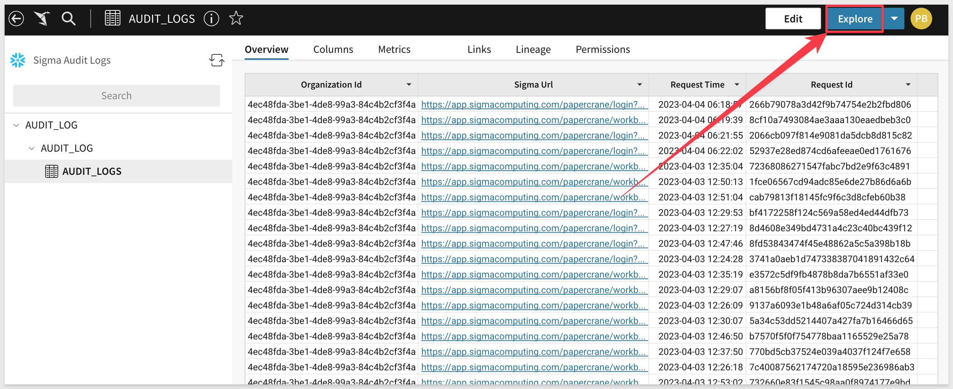Click the Explore button

[x=855, y=19]
